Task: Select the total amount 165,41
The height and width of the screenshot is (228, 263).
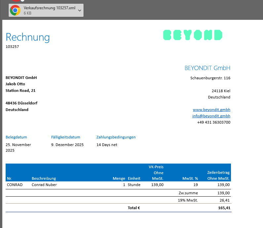Action: (x=224, y=208)
